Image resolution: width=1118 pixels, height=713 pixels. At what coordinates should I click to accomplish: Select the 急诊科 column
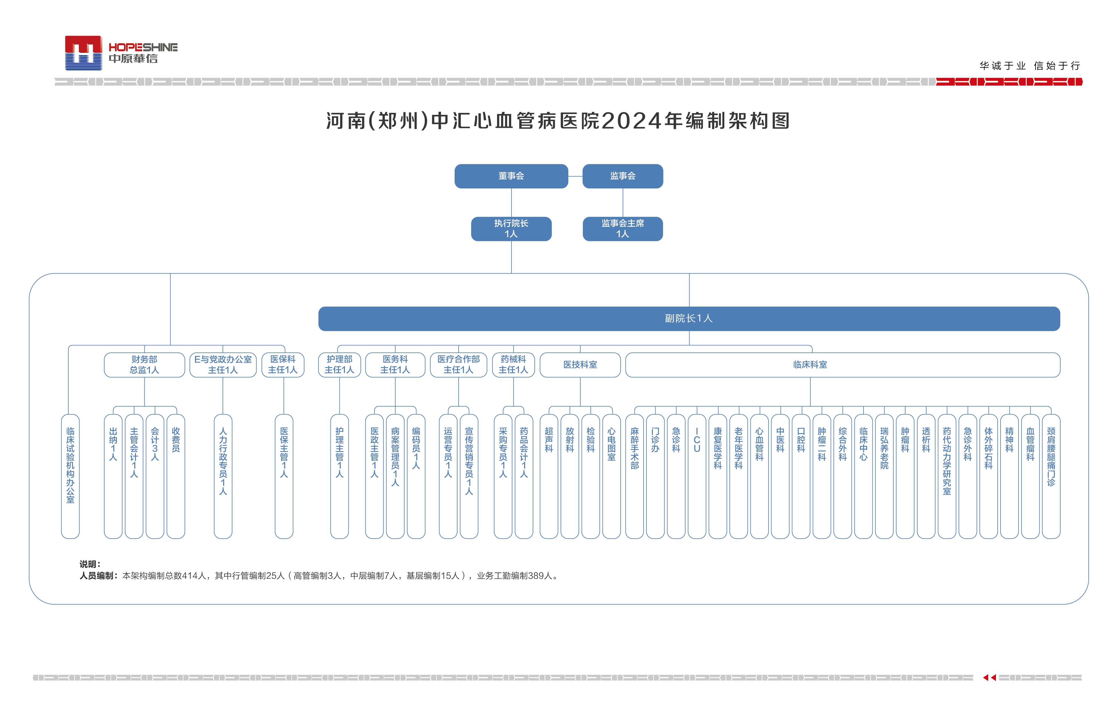pyautogui.click(x=676, y=477)
